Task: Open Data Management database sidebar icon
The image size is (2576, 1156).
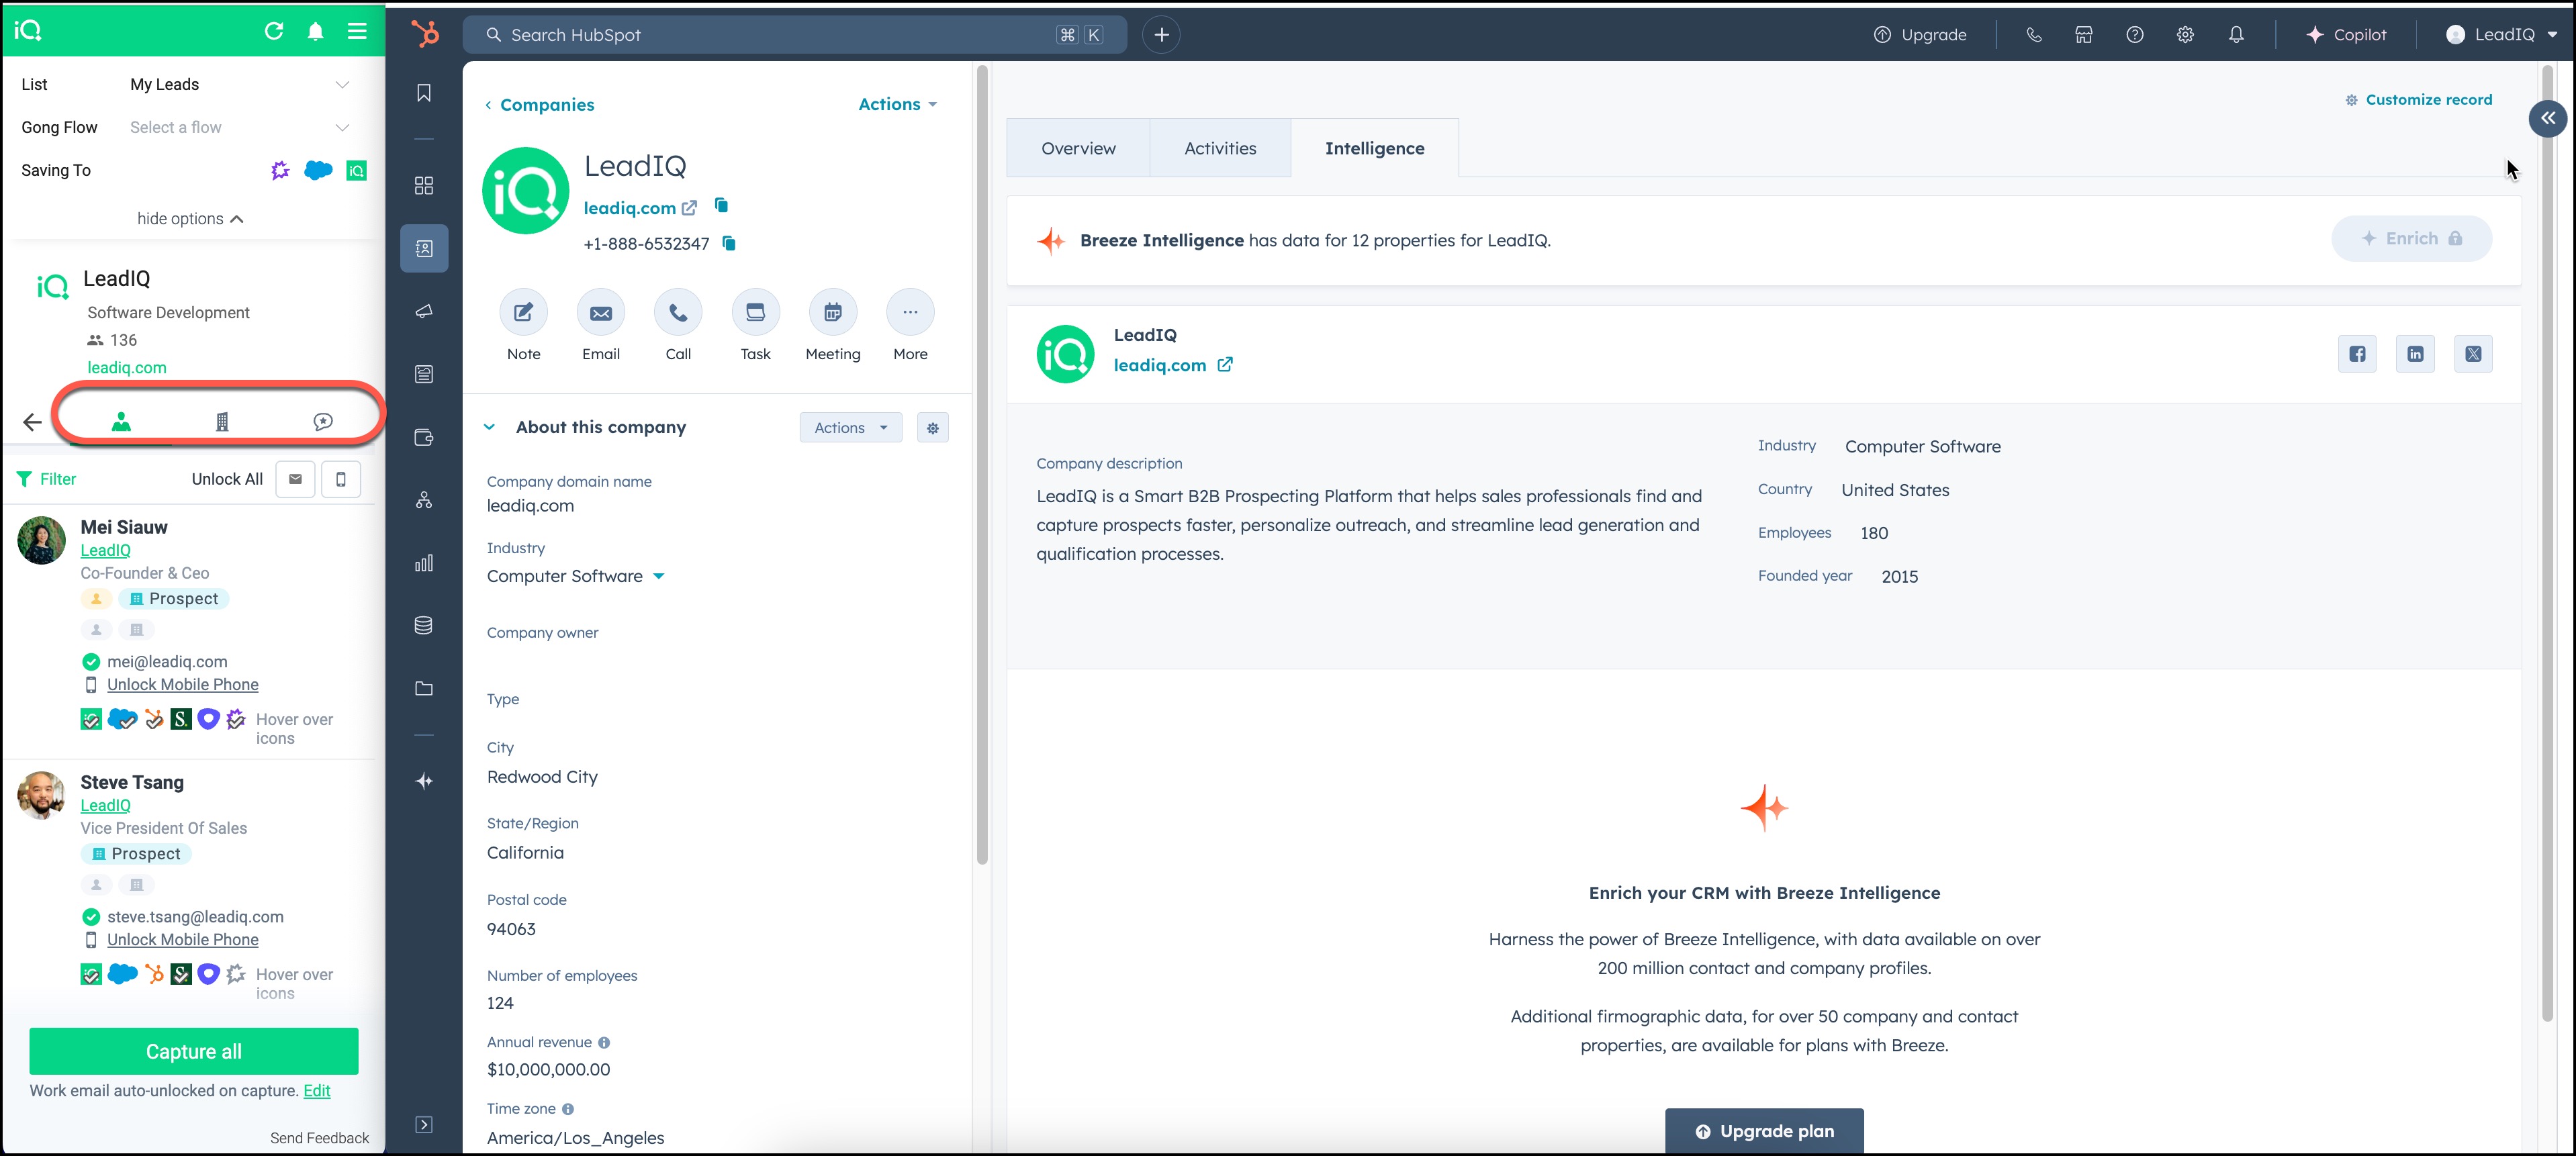Action: tap(424, 626)
